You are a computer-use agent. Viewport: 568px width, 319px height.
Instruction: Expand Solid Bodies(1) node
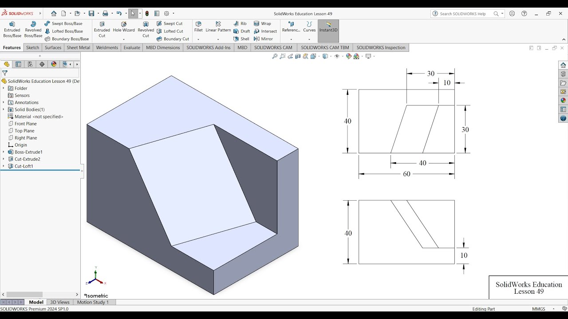[x=4, y=109]
